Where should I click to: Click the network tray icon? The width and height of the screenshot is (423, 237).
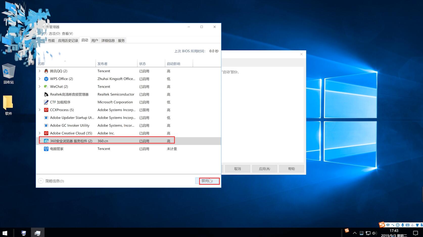pos(368,233)
